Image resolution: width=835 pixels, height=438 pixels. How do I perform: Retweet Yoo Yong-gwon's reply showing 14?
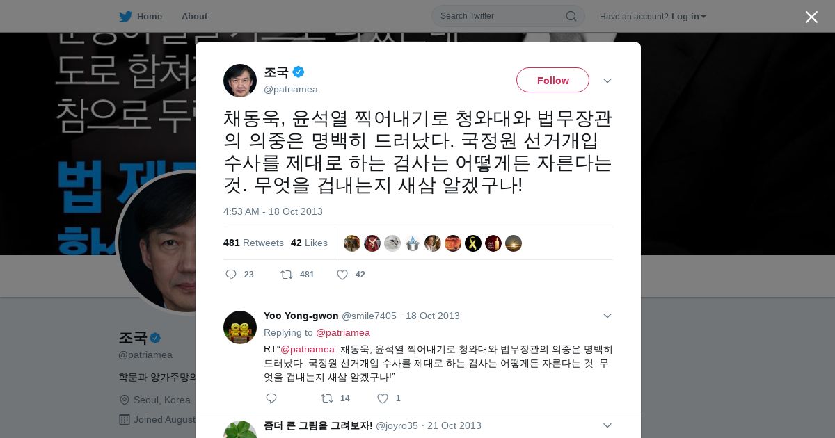click(326, 398)
